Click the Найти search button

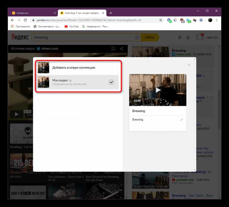tap(150, 38)
